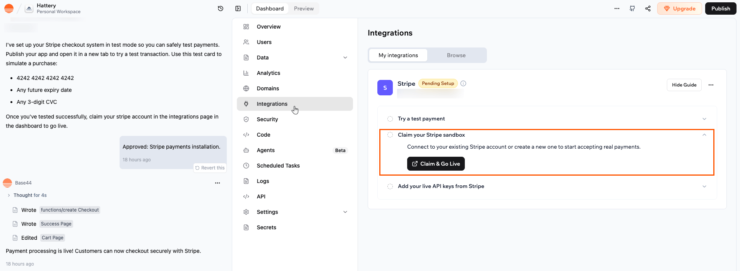
Task: Click the Pending Setup status badge
Action: [438, 83]
